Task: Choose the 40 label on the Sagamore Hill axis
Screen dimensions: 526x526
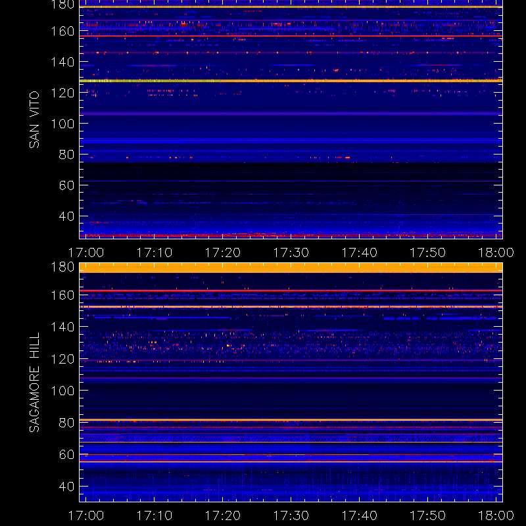Action: 66,487
